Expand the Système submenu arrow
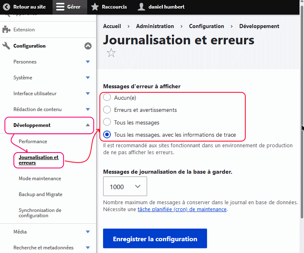304x253 pixels. click(88, 78)
